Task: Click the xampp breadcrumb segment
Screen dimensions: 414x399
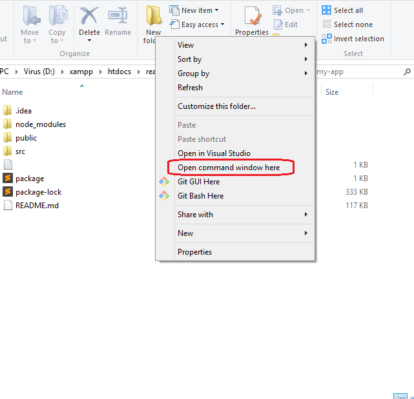Action: coord(81,72)
